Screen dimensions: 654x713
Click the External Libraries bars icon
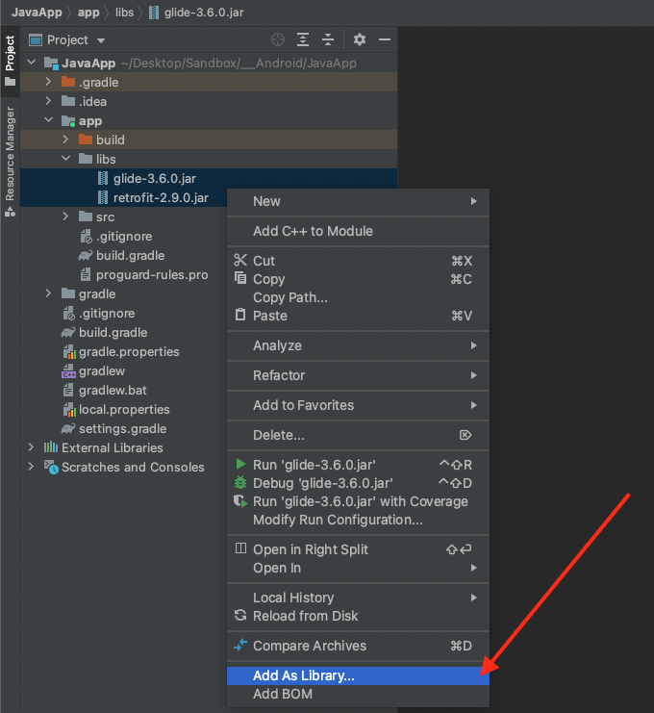click(51, 447)
